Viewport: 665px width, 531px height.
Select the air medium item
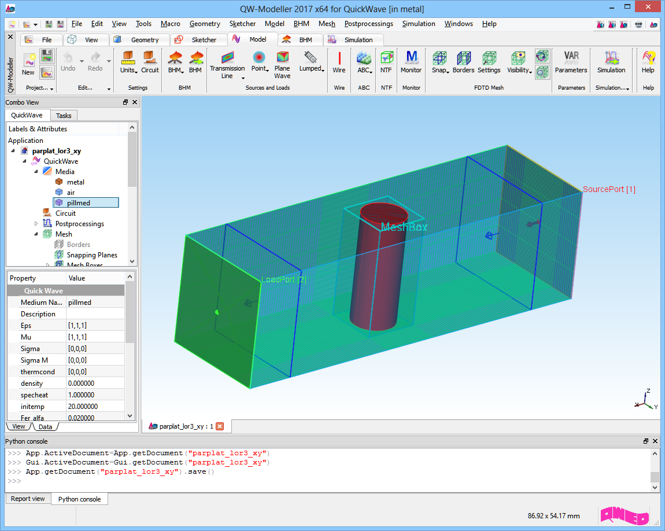[71, 192]
